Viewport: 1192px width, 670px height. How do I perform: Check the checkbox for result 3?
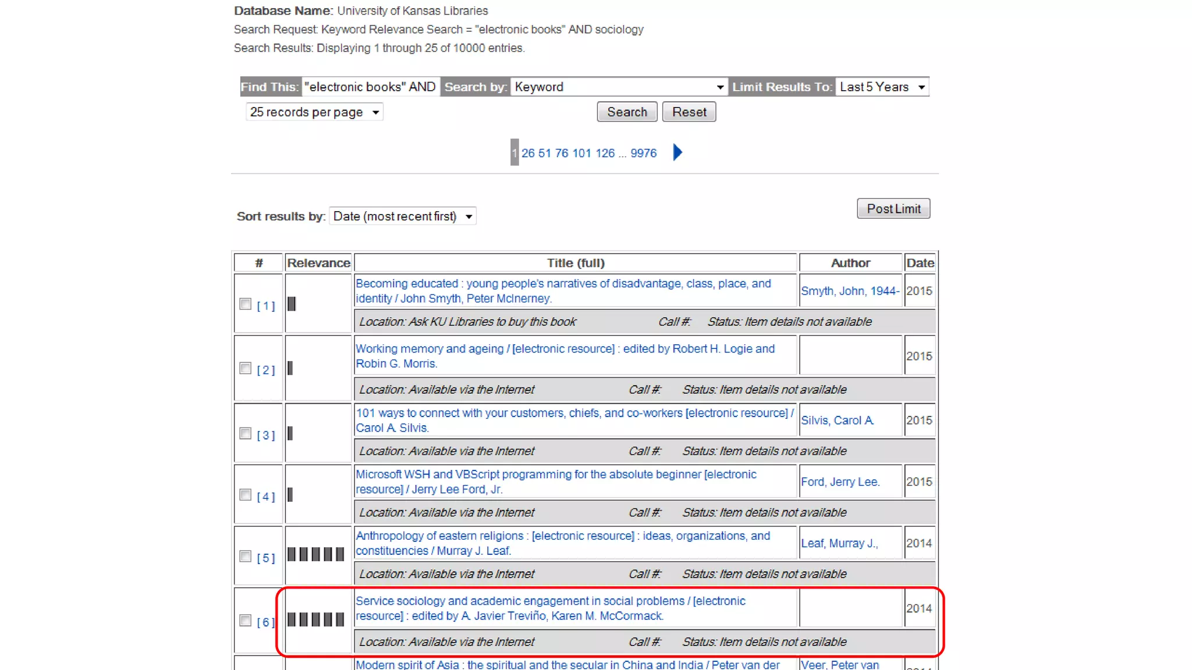(246, 434)
